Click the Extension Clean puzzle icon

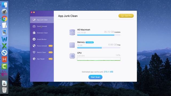[x=34, y=33]
